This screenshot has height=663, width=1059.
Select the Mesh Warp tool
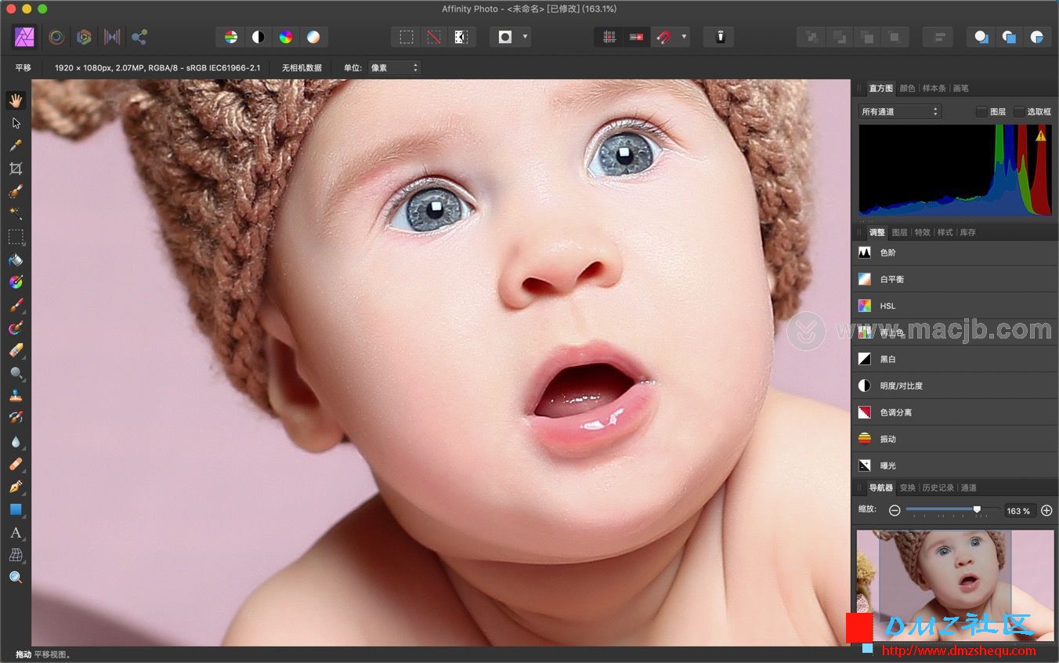pyautogui.click(x=16, y=555)
